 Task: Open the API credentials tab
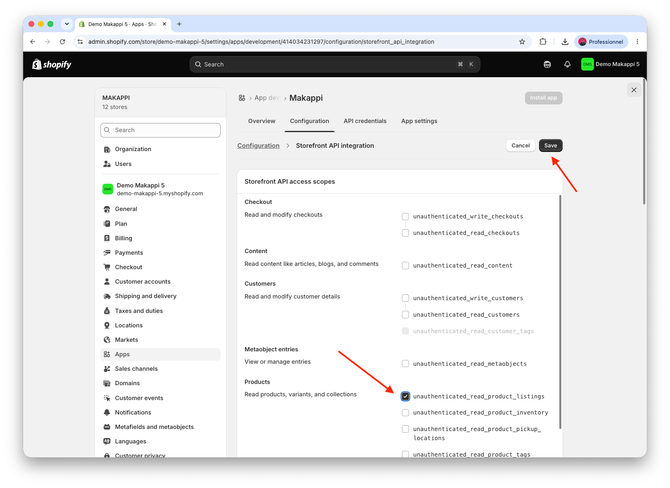click(x=365, y=121)
